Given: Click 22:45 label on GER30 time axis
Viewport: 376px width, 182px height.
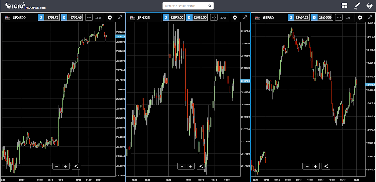Looking at the screenshot, I should click(x=255, y=180).
